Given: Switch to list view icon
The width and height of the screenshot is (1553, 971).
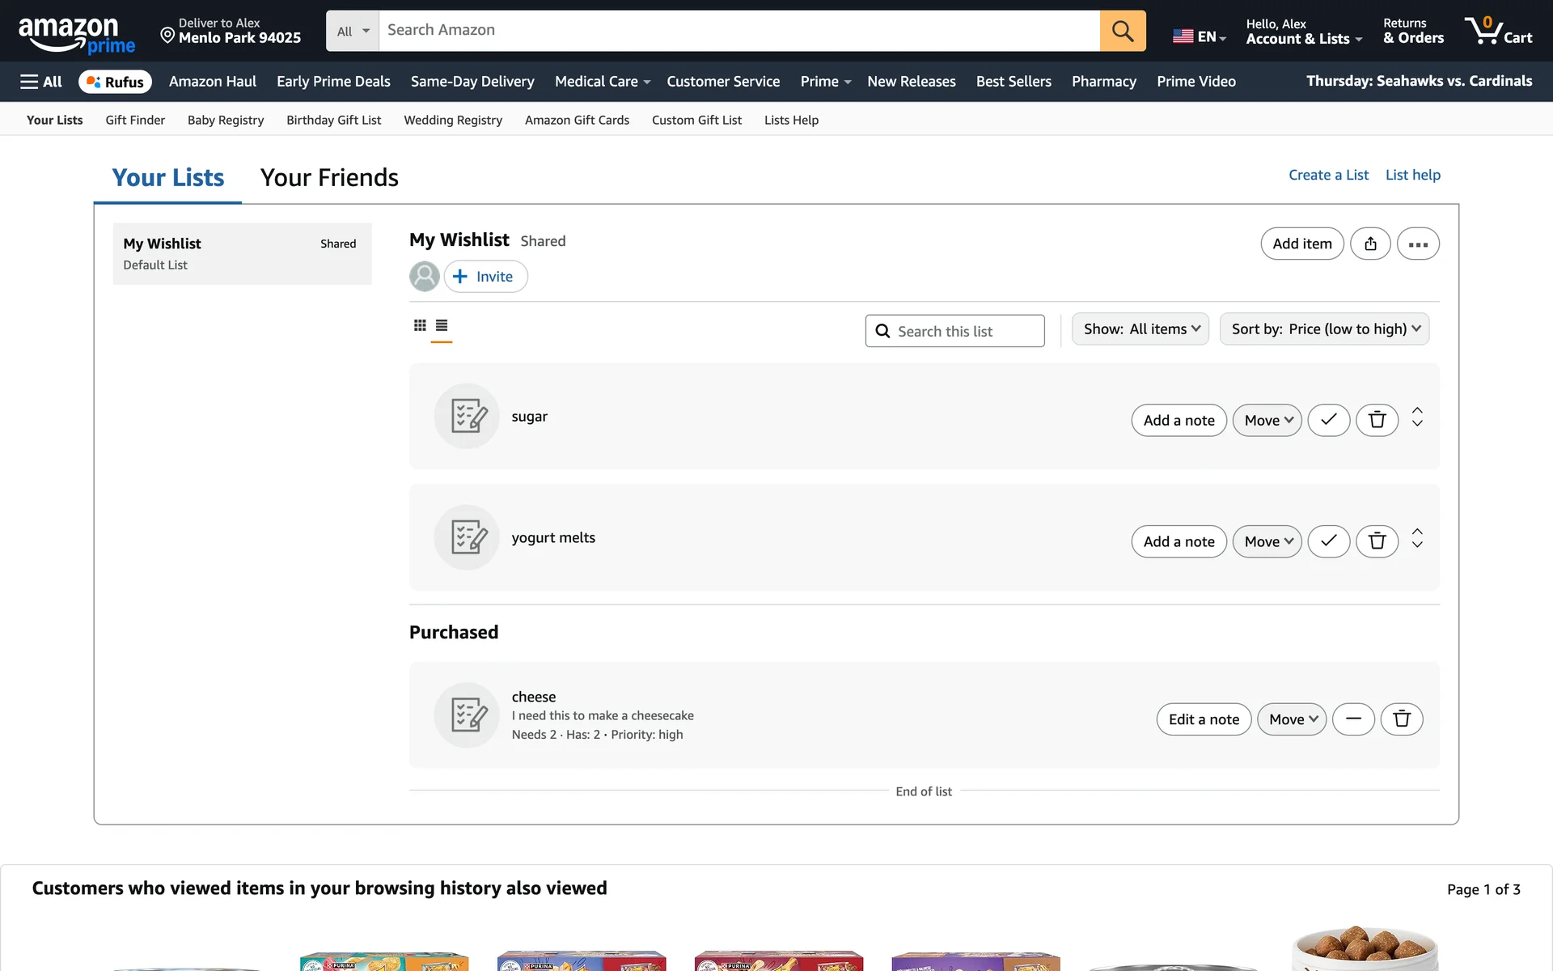Looking at the screenshot, I should pyautogui.click(x=442, y=325).
